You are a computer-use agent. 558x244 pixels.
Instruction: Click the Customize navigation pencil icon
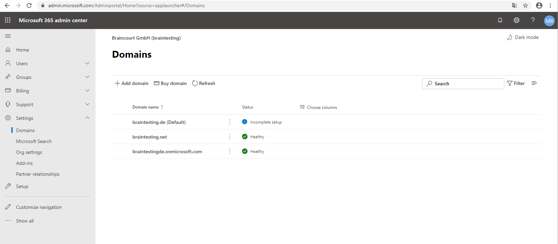point(8,207)
